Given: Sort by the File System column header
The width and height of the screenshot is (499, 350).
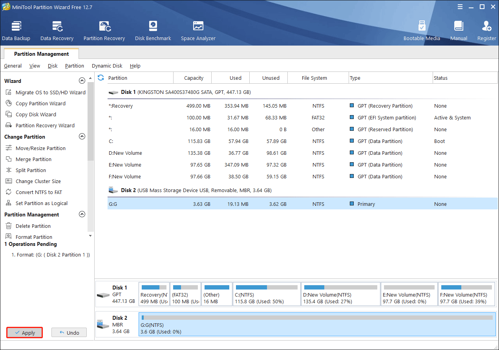Looking at the screenshot, I should 318,78.
